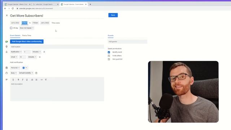Open a new browser tab
This screenshot has width=231, height=130.
point(90,4)
